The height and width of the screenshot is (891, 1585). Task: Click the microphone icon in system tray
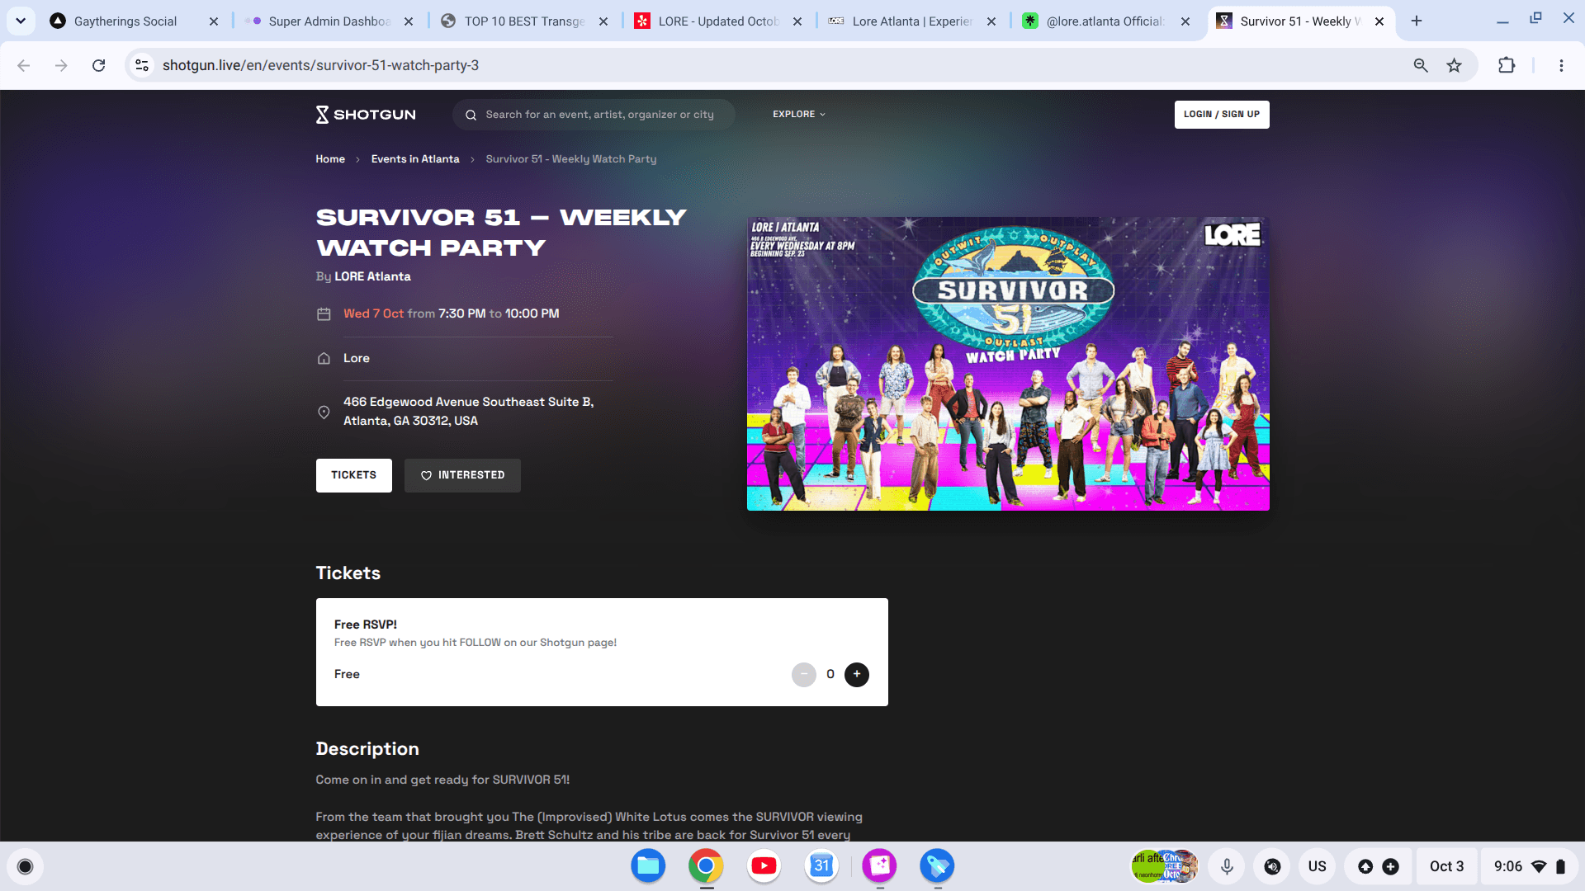click(x=1227, y=866)
